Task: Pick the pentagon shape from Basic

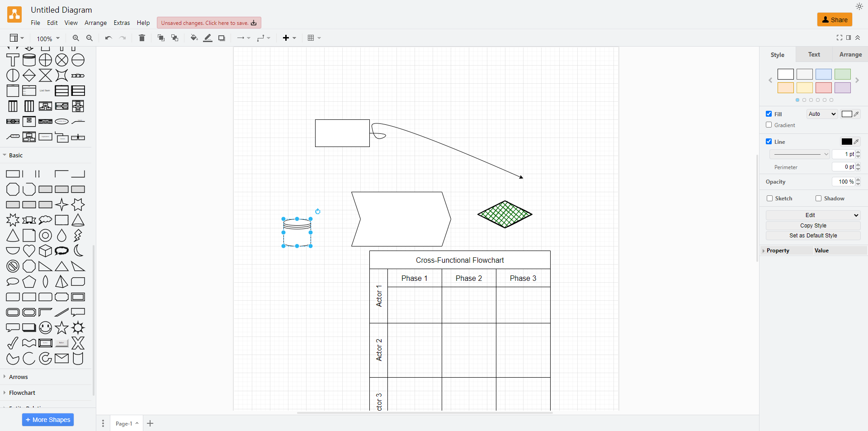Action: click(x=29, y=282)
